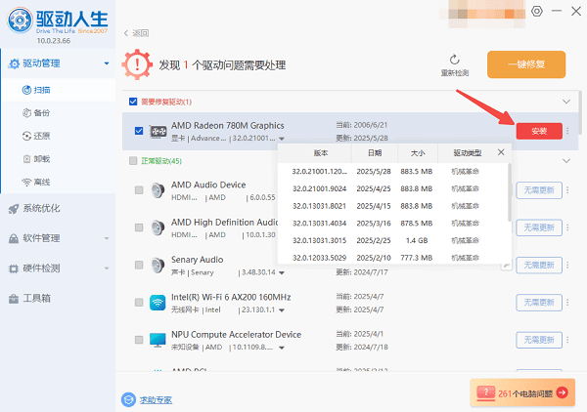Go to 备份 in the sidebar

42,112
